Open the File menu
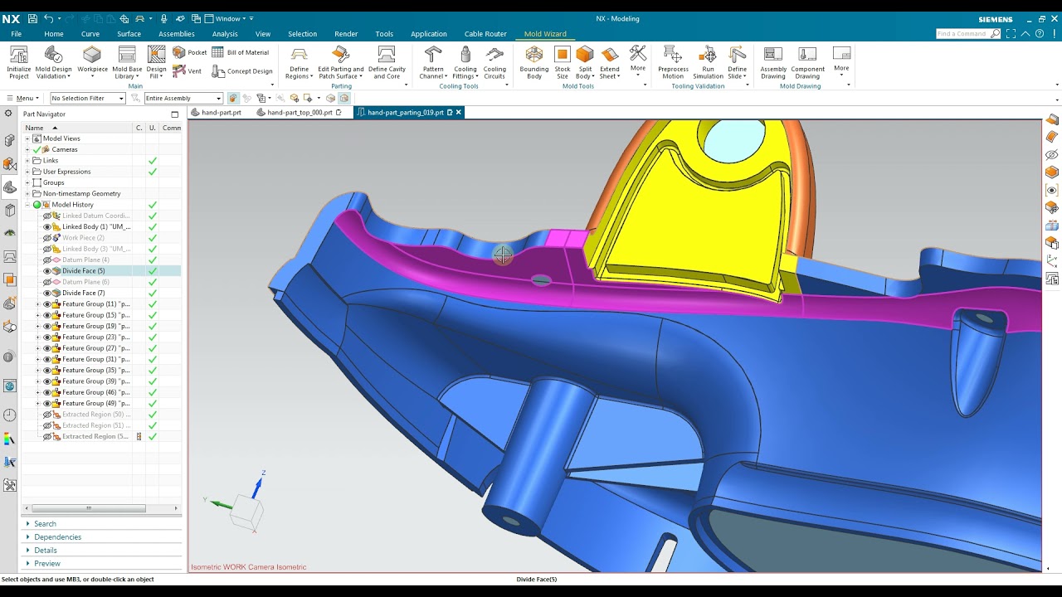The image size is (1062, 597). 17,34
